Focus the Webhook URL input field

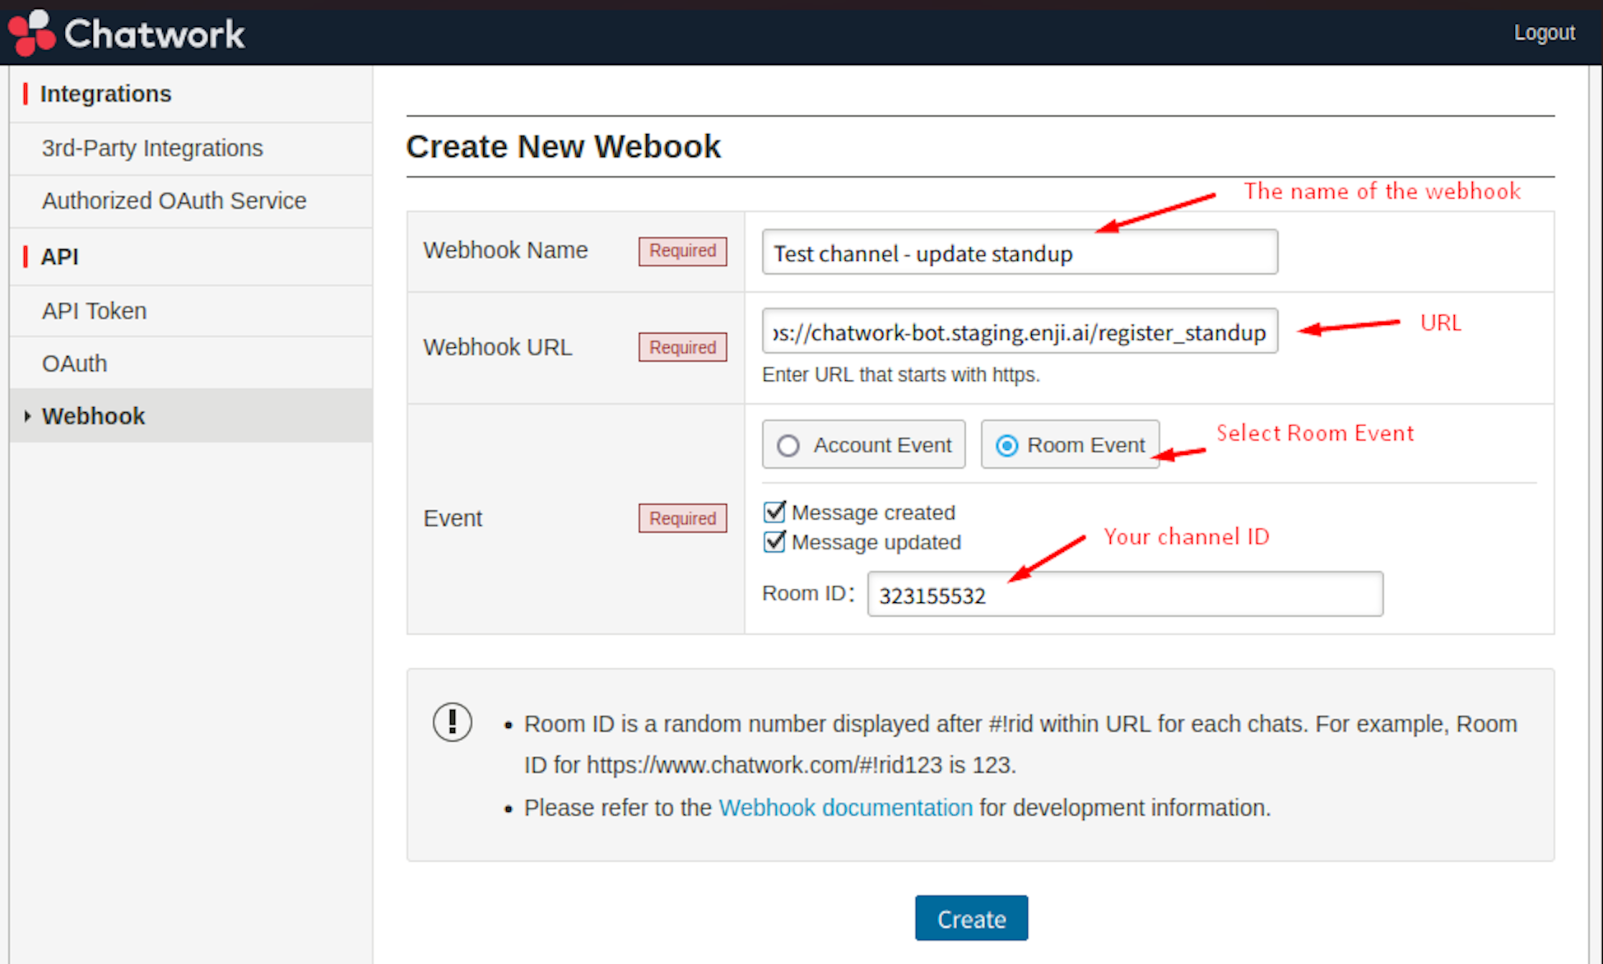click(1020, 331)
